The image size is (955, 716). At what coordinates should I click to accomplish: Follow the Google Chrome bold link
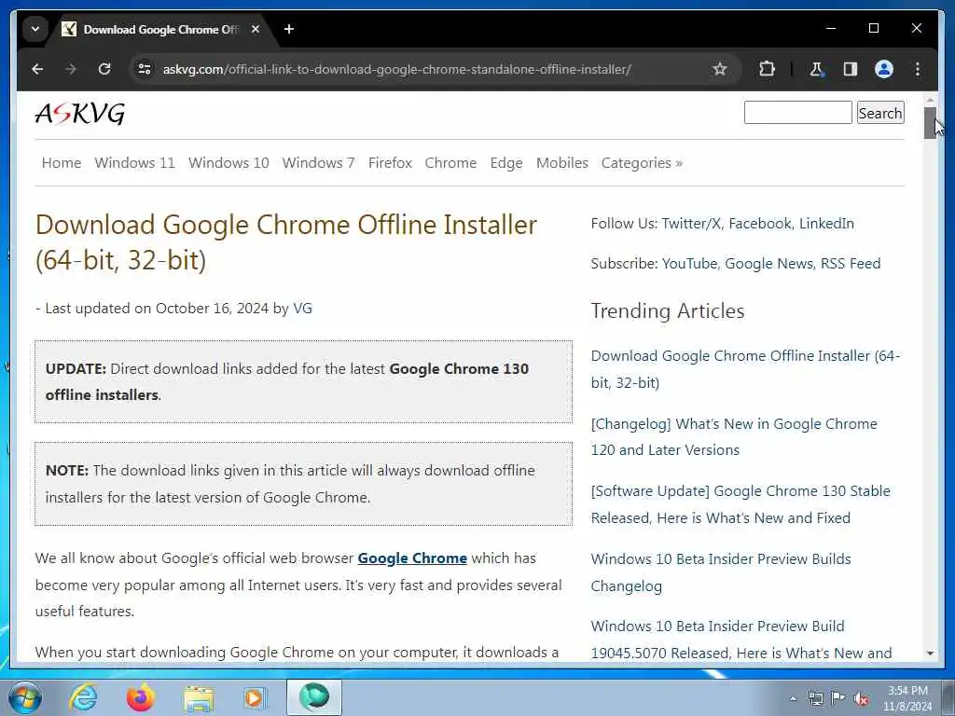[412, 558]
